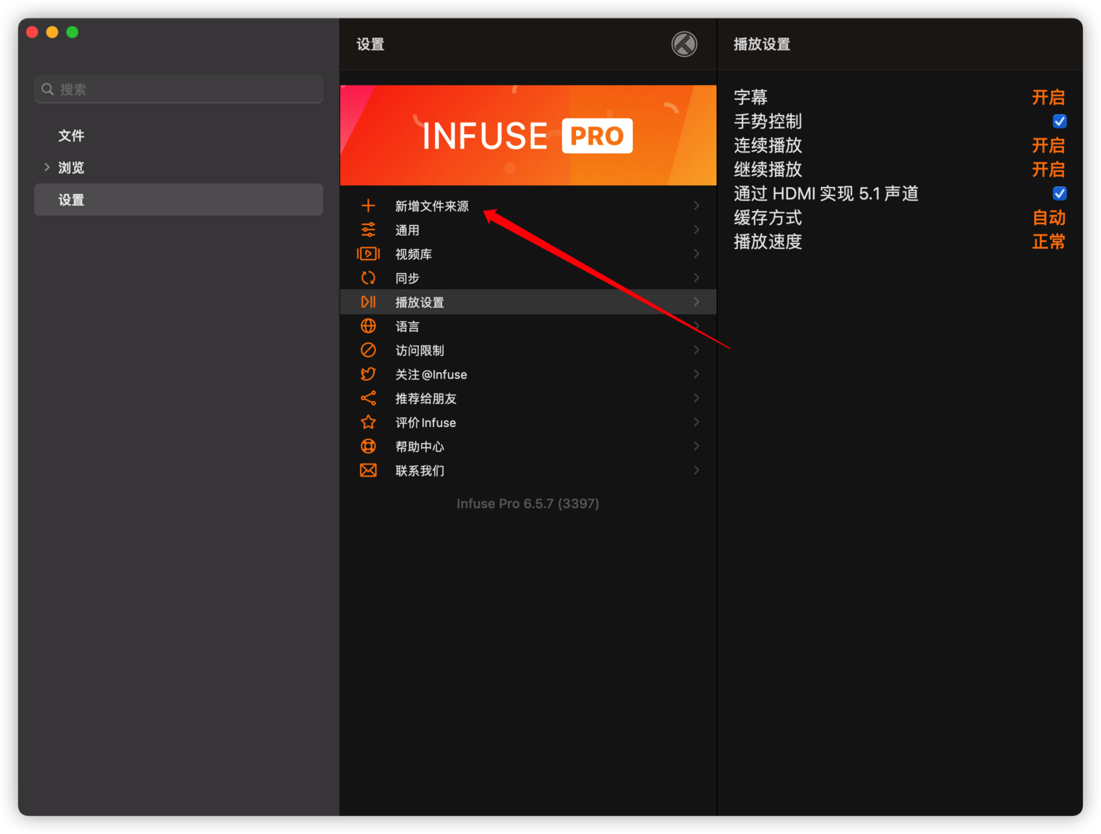Open the 评价 Infuse item
Viewport: 1101px width, 834px height.
528,422
